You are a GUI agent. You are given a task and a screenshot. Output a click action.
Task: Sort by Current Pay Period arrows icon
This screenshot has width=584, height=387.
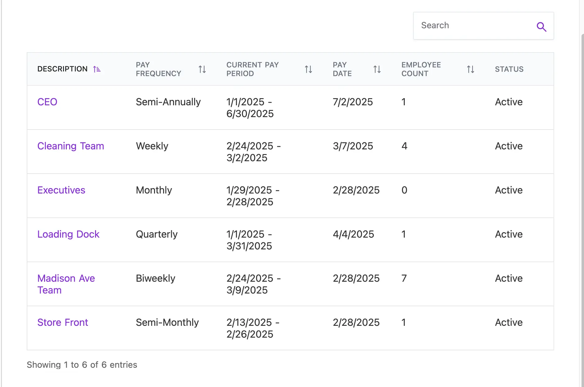pos(308,69)
